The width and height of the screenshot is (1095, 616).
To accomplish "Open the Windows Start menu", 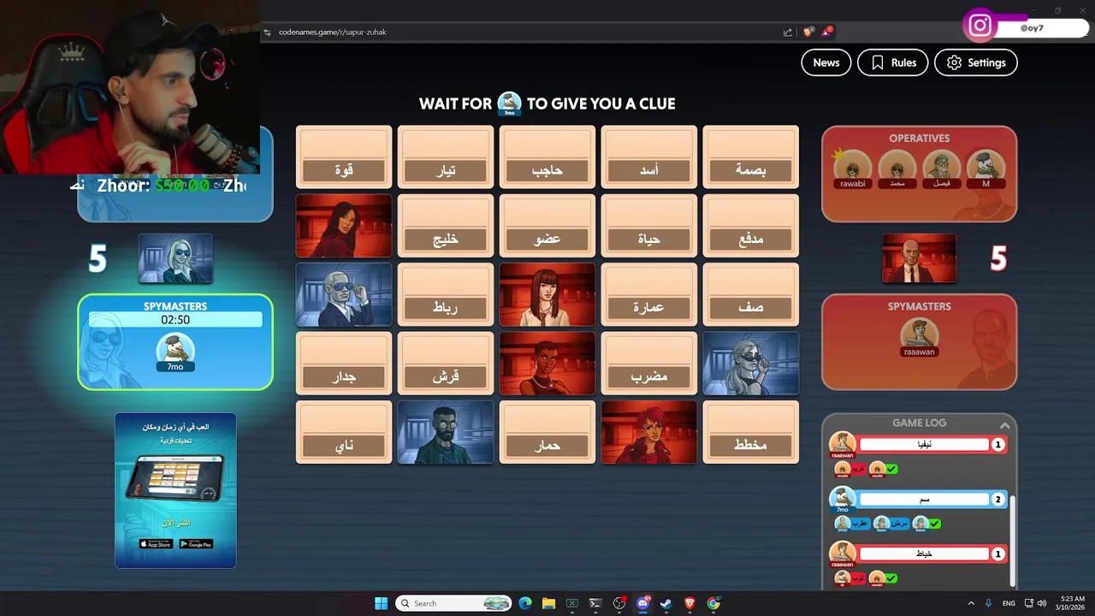I will [381, 603].
